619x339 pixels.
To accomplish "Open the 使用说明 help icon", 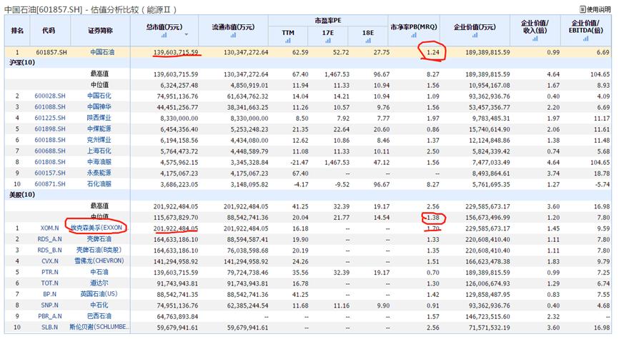I will (x=583, y=9).
